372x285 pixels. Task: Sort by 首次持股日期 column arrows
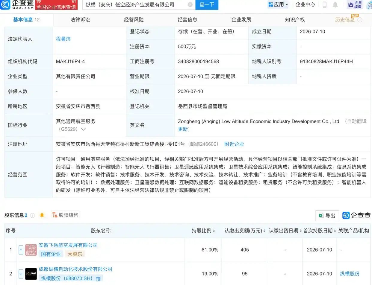coord(335,231)
